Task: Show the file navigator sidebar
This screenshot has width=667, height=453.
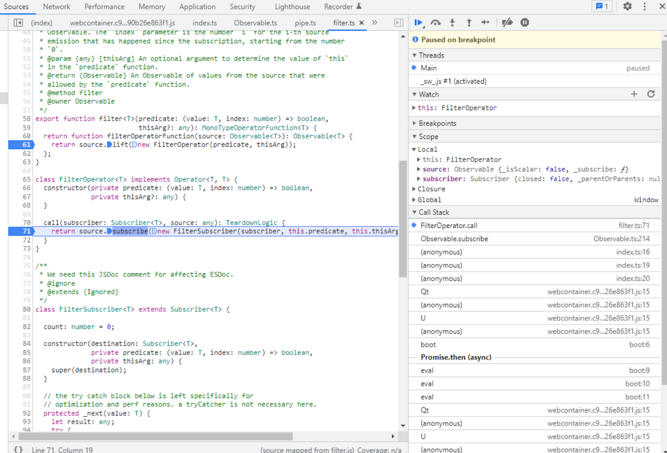Action: click(18, 23)
